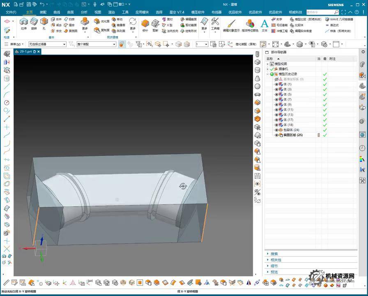
Task: Click the 旋转 (Revolve) tool icon
Action: click(x=34, y=23)
